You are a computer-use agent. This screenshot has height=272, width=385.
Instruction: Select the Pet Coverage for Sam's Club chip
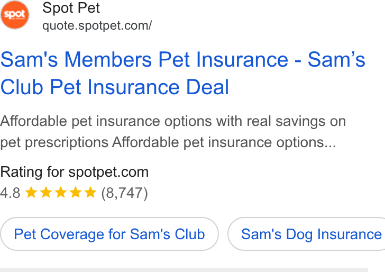click(x=109, y=234)
